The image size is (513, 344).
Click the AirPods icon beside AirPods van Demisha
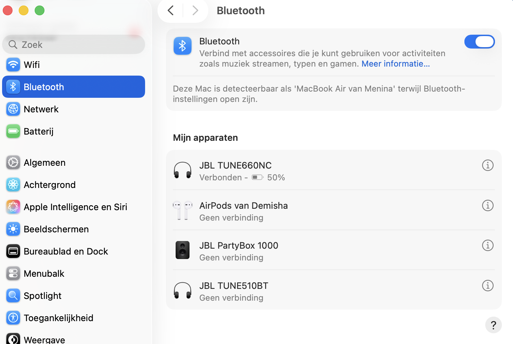(183, 211)
